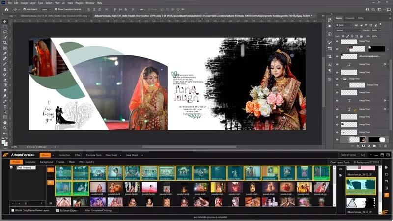Click After Completed Settings button
The width and height of the screenshot is (393, 221).
pyautogui.click(x=98, y=211)
